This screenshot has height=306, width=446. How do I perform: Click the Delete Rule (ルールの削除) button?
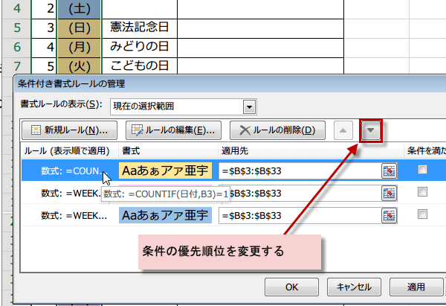tap(277, 130)
